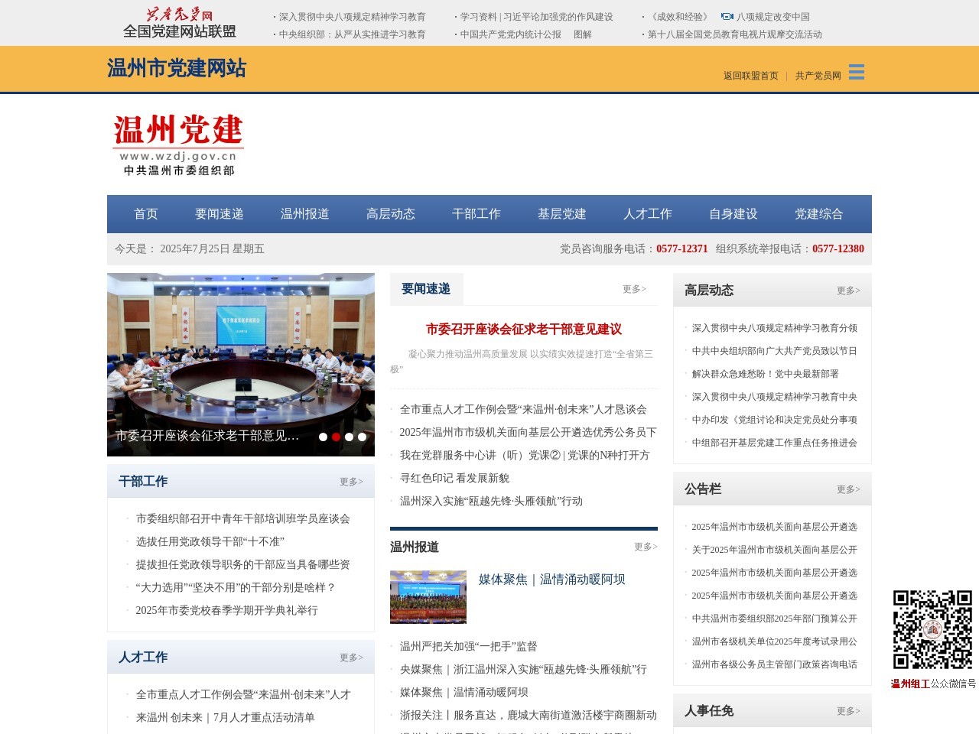Open the 基层党建 navigation menu

562,215
